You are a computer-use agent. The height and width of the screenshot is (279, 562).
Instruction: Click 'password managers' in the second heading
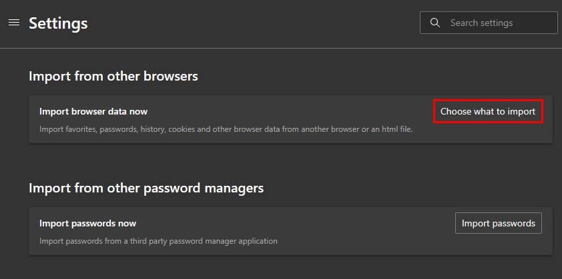click(215, 188)
